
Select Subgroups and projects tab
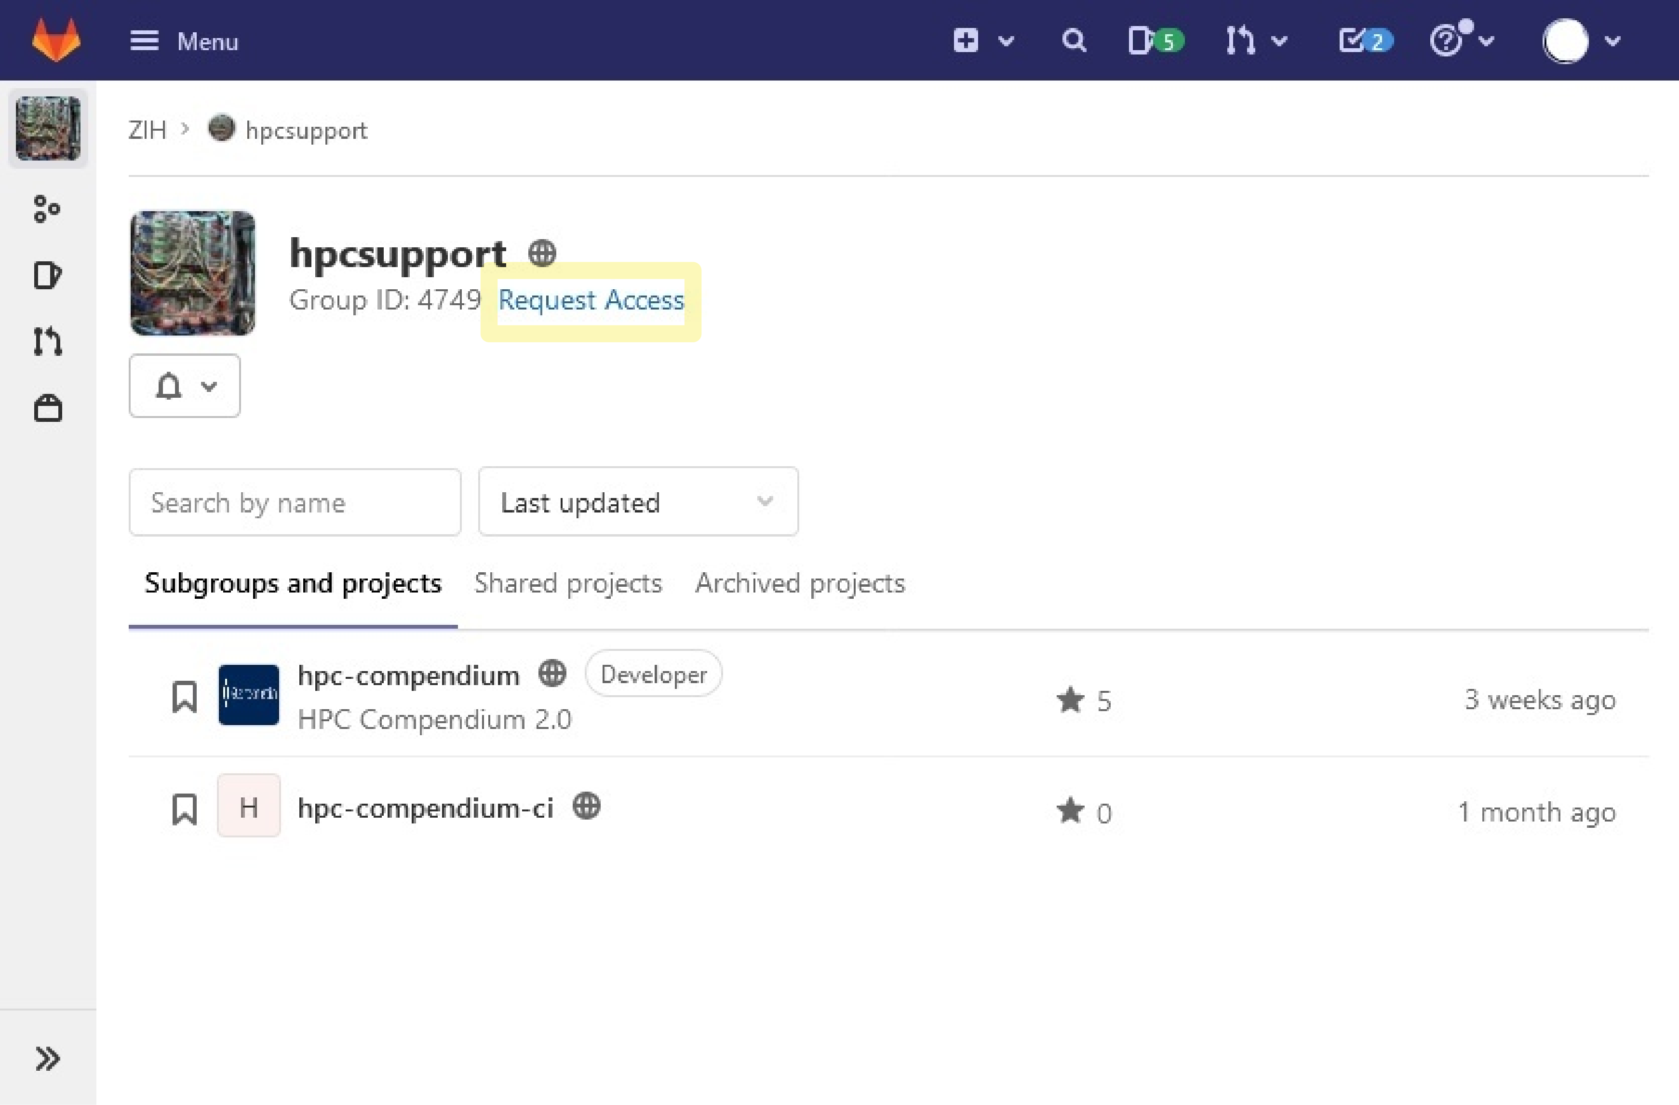pos(293,583)
